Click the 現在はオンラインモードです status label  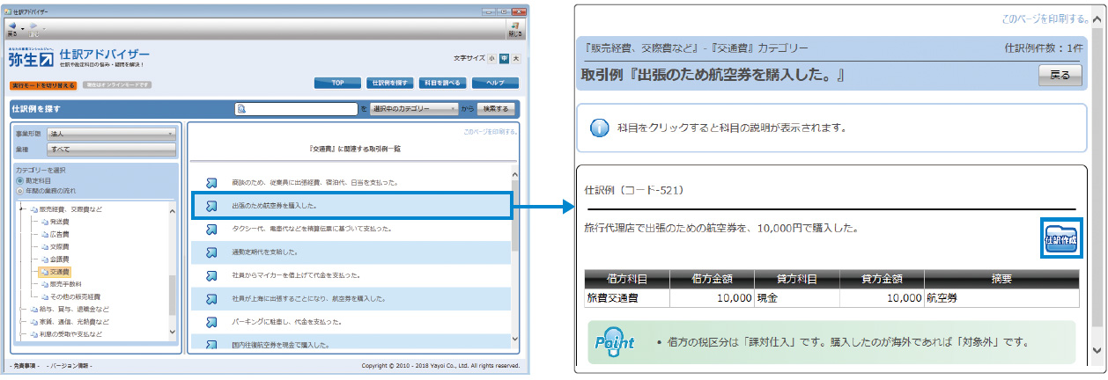[118, 85]
